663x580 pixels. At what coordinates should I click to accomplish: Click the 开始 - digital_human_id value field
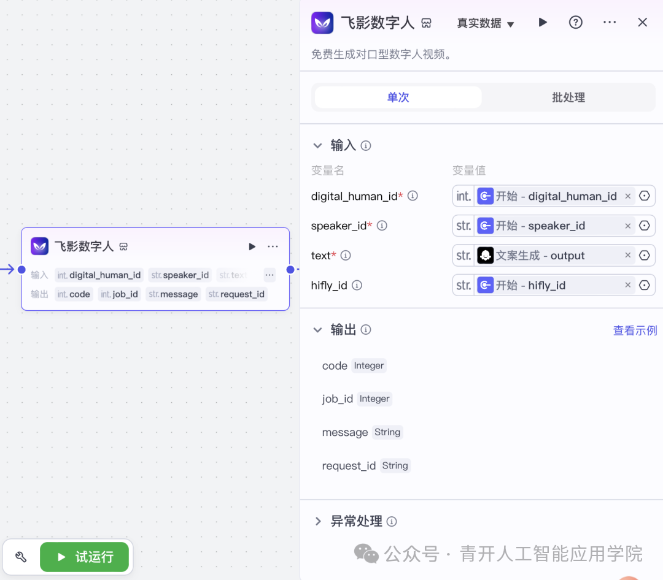click(x=554, y=196)
